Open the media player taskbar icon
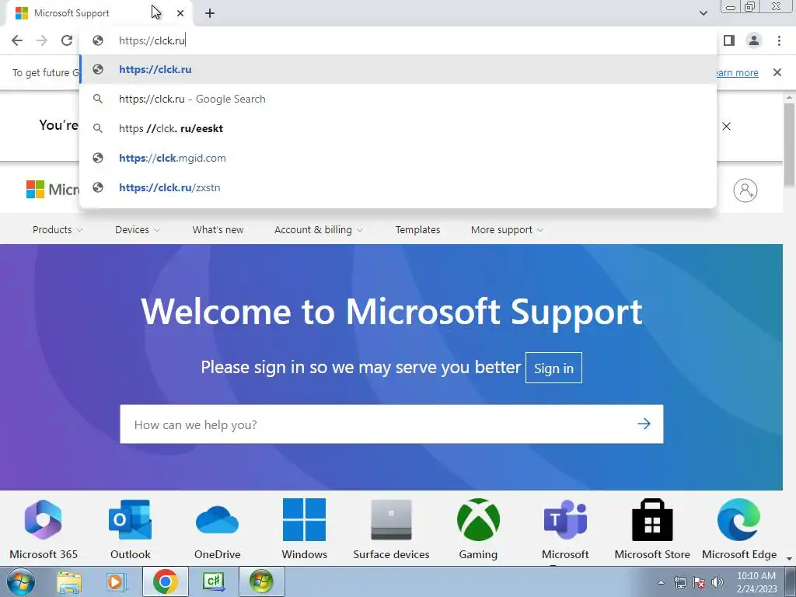 coord(117,581)
